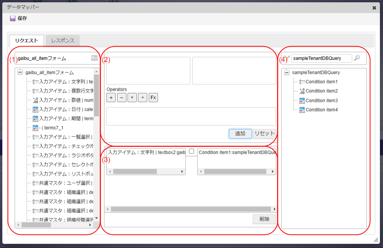Click scroll-right arrow under textbox2 mapping source
The image size is (383, 248).
182,171
